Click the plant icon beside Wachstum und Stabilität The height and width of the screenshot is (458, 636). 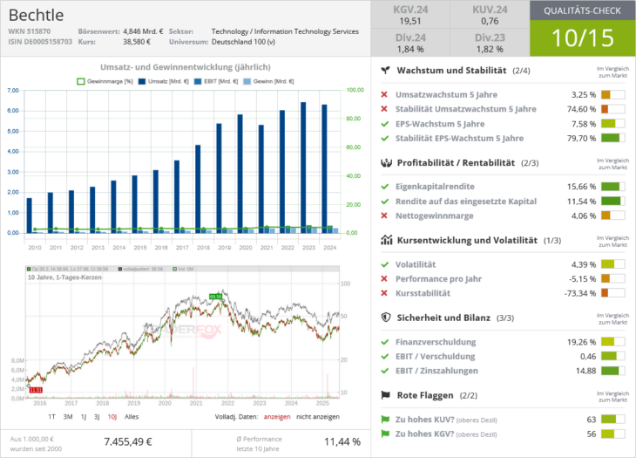[385, 71]
